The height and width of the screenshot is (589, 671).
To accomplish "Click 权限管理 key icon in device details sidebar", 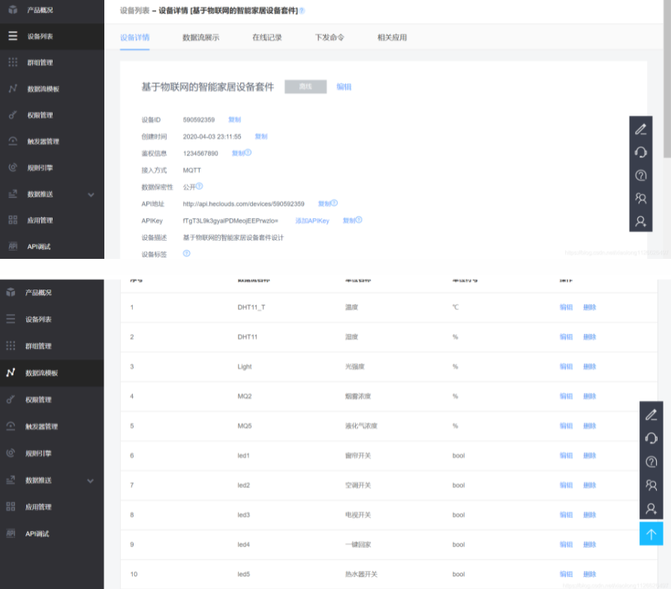I will coord(13,115).
